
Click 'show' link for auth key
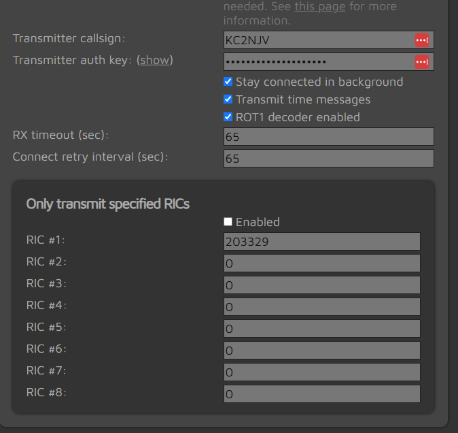tap(155, 60)
